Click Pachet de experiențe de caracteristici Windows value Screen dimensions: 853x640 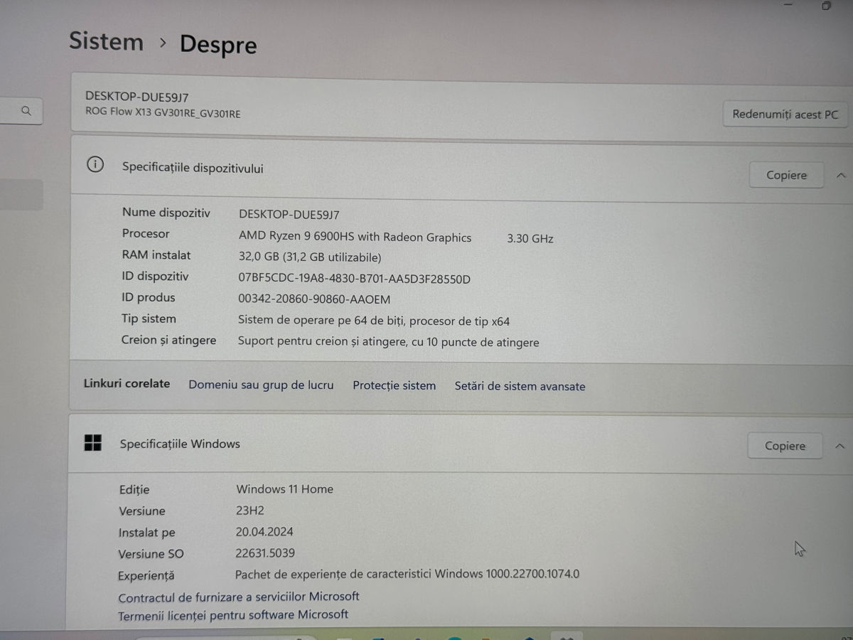tap(407, 574)
